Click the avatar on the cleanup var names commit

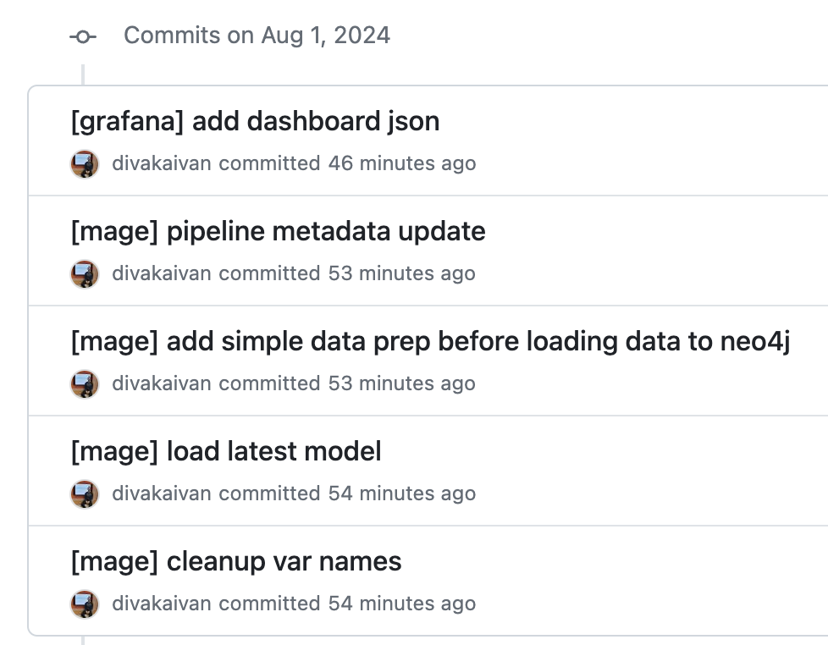(85, 604)
